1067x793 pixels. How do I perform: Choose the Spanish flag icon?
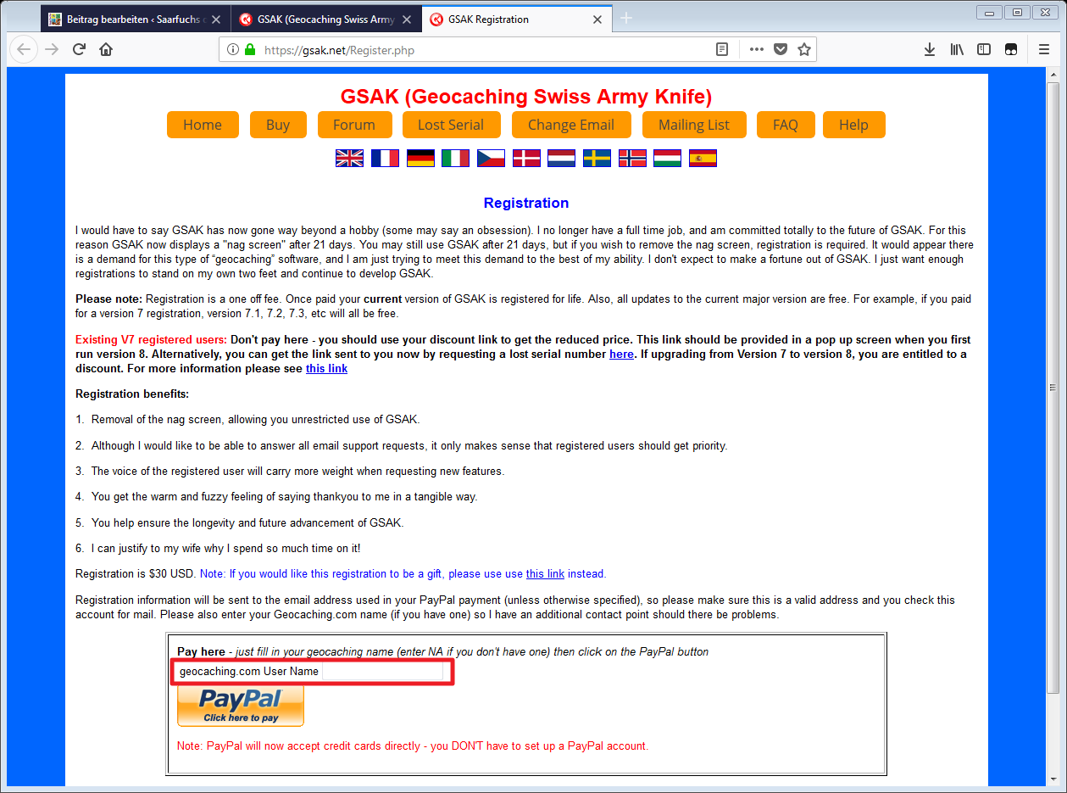[x=703, y=158]
